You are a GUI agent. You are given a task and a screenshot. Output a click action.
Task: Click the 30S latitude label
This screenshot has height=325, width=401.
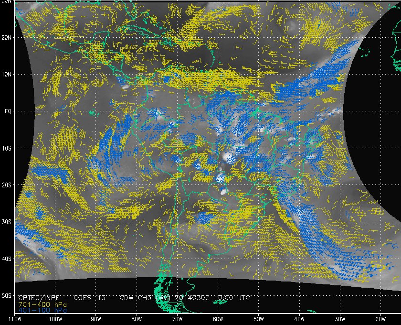[x=7, y=222]
